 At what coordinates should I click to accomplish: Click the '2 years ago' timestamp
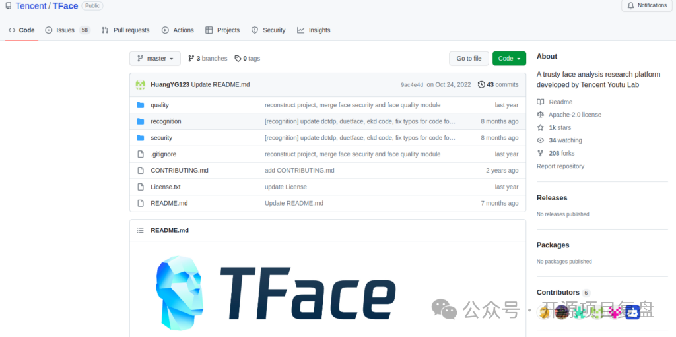pos(502,171)
